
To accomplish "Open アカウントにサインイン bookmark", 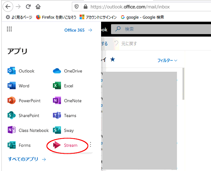I will 98,17.
